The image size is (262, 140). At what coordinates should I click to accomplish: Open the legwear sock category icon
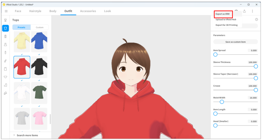[x=5, y=85]
